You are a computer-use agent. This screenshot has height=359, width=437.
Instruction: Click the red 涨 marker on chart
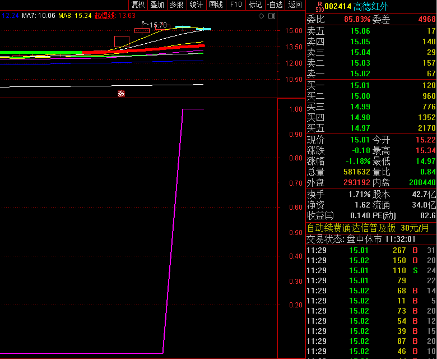point(121,93)
